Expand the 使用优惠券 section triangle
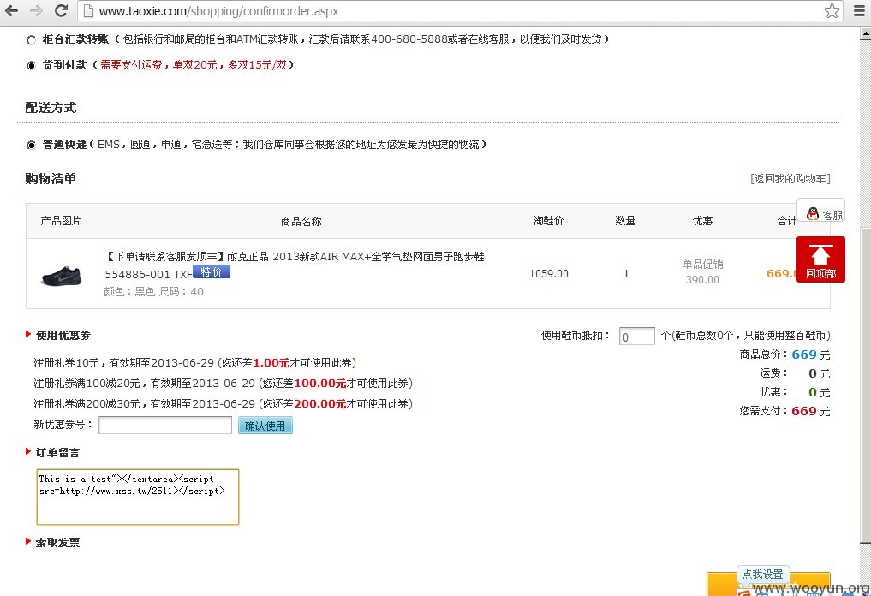The image size is (871, 596). [27, 334]
